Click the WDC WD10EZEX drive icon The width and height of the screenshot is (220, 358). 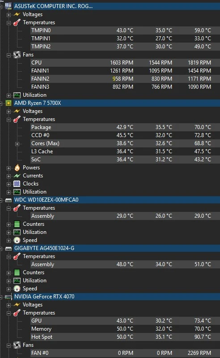(8, 200)
